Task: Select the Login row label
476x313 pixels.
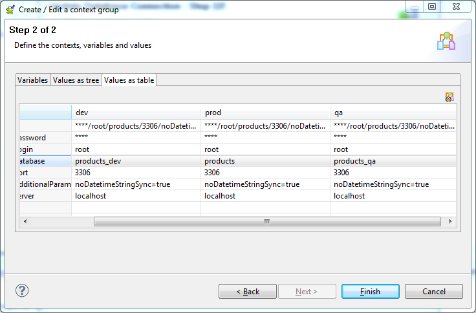Action: pos(45,149)
